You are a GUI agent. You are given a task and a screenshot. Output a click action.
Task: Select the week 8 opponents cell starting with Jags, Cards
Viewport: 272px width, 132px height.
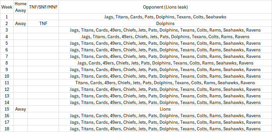[165, 63]
